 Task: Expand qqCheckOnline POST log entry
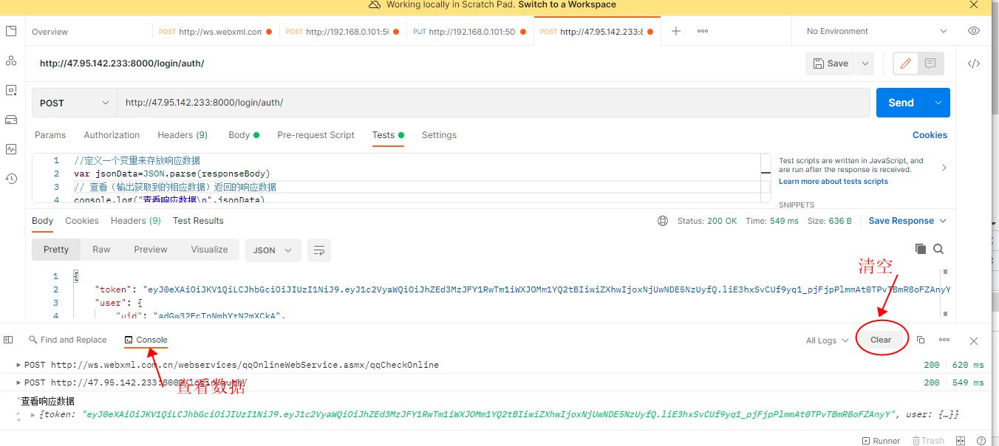[19, 365]
